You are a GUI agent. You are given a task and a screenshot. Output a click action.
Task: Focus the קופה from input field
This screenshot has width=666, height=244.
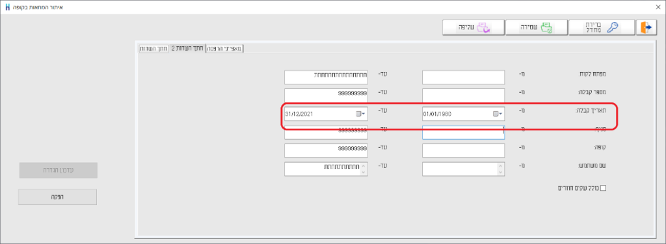pyautogui.click(x=463, y=151)
